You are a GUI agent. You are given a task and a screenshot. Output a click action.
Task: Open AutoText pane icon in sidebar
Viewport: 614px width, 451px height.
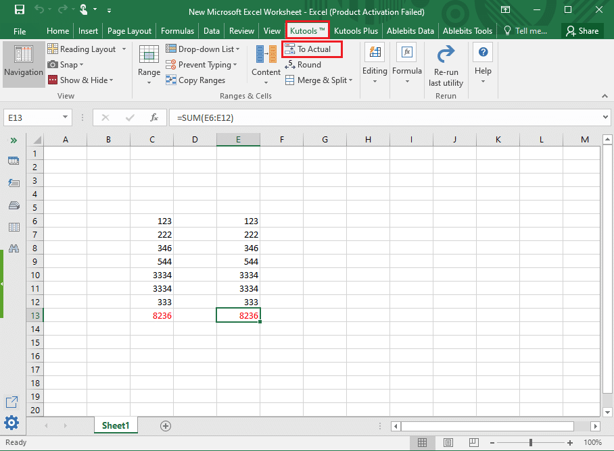coord(14,183)
